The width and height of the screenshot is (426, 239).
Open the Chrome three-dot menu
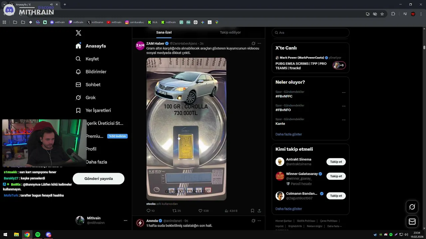[x=421, y=14]
